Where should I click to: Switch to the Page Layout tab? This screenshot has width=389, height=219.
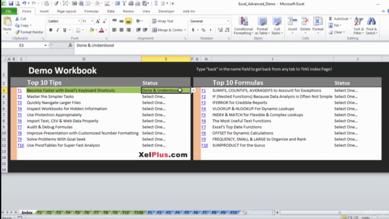tap(66, 11)
